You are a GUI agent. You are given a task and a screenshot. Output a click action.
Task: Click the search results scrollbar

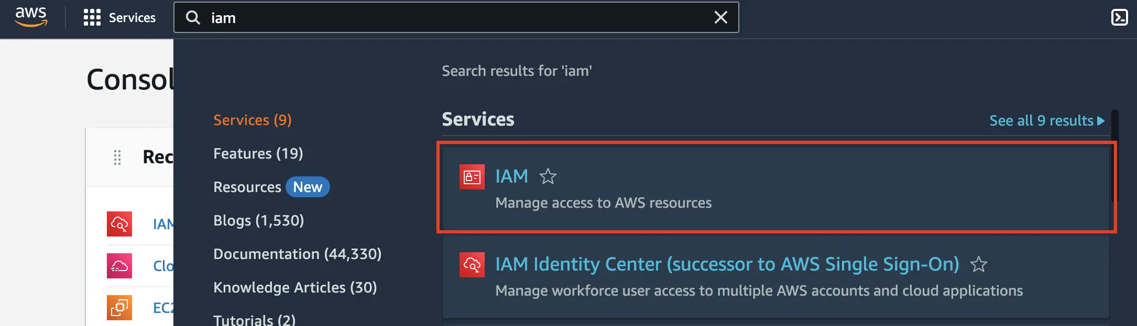[x=1114, y=157]
